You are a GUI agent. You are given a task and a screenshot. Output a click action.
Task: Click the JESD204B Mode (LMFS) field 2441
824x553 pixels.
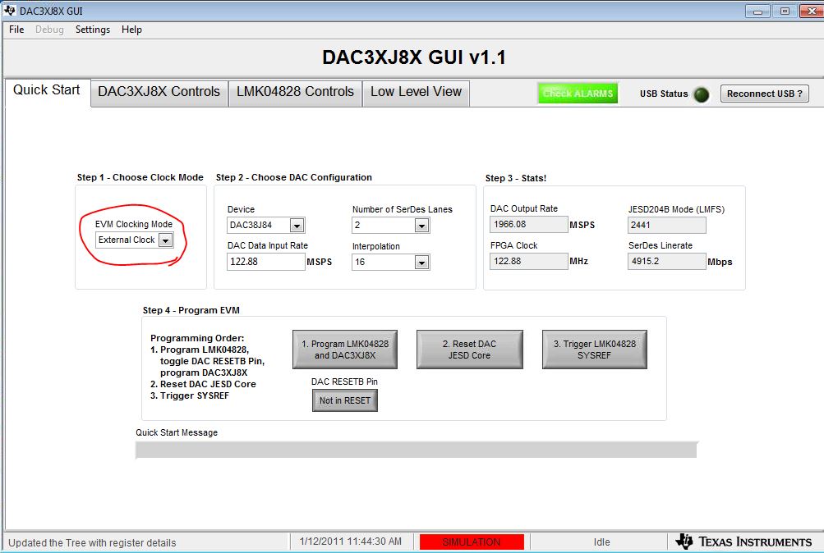[x=666, y=225]
